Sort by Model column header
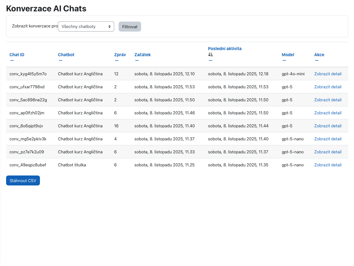The width and height of the screenshot is (354, 266). click(x=288, y=55)
